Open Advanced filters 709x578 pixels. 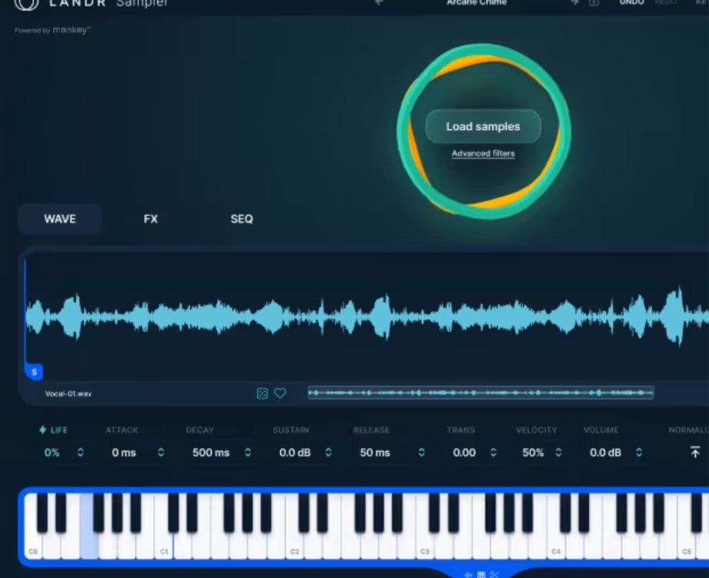pyautogui.click(x=482, y=153)
